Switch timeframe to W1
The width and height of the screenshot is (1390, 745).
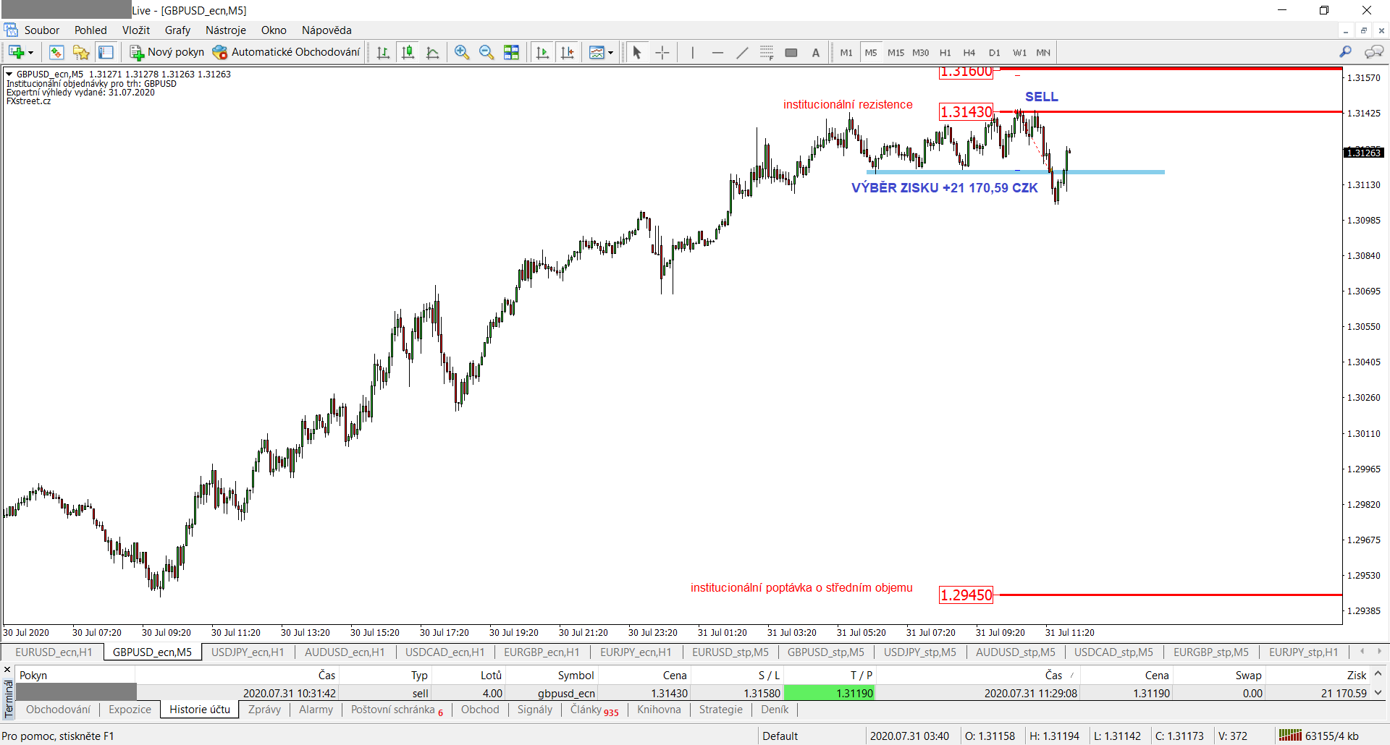[1019, 53]
